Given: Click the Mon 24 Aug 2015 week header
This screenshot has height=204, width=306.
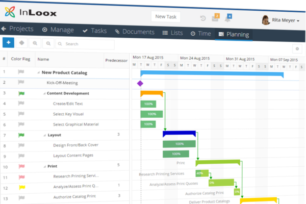Looking at the screenshot, I should click(195, 58).
